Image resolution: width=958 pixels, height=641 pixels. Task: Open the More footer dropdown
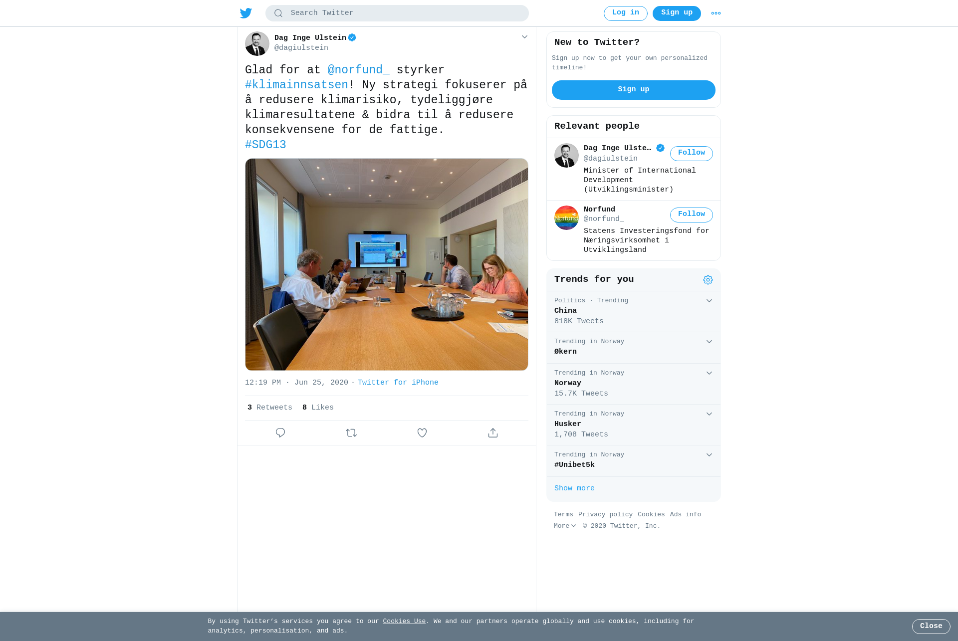[565, 526]
